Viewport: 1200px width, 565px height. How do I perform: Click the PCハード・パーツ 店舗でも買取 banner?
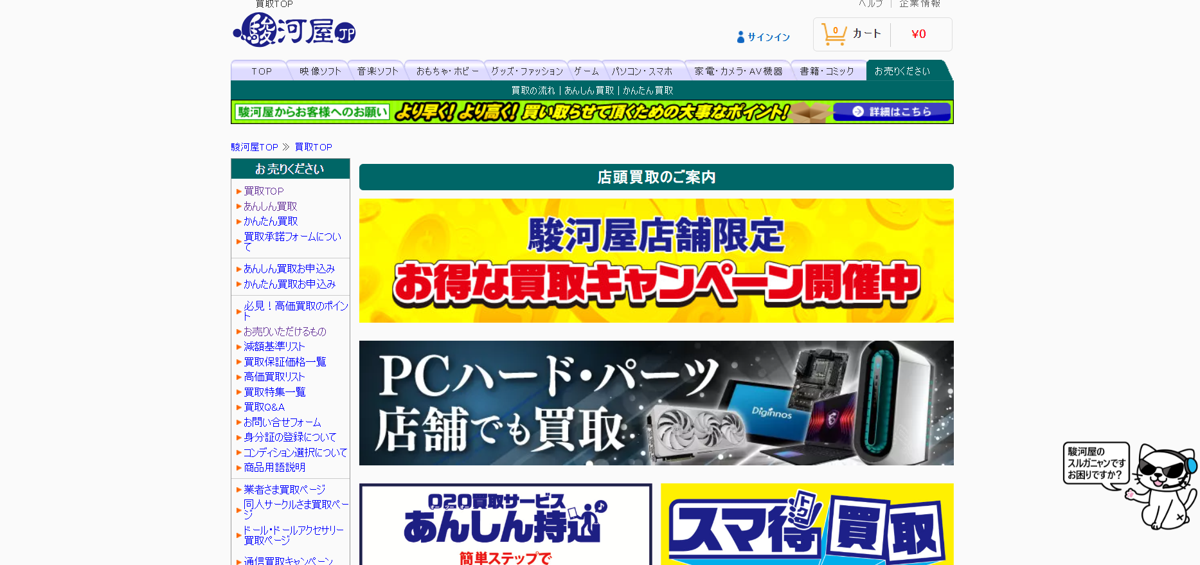click(656, 403)
